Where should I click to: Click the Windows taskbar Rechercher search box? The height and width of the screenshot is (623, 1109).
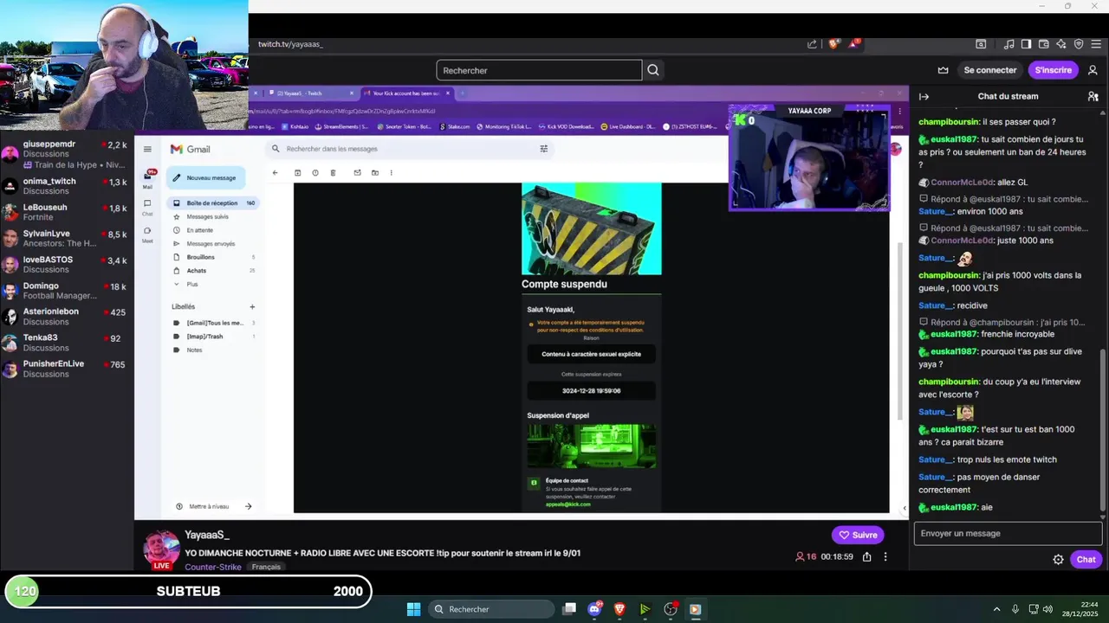[491, 609]
